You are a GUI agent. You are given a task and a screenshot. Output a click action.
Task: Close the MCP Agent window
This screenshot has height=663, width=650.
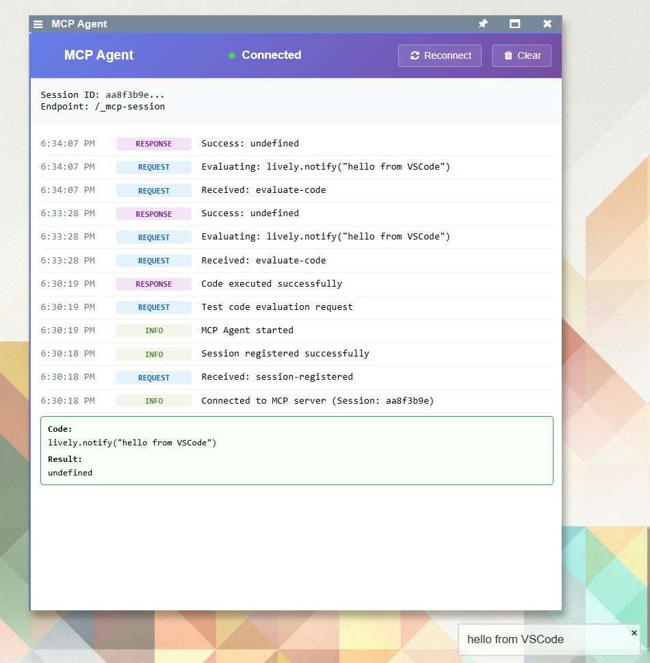(547, 24)
